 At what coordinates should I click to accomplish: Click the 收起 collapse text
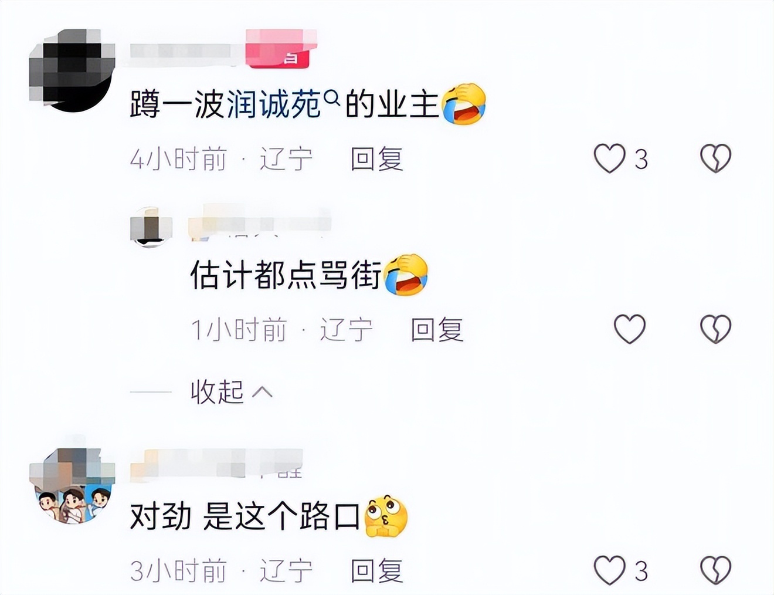click(x=217, y=392)
